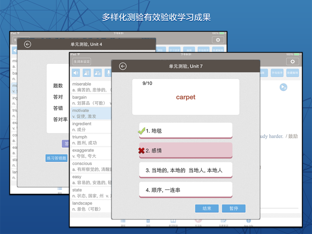
Task: Select the word landscape in the list
Action: click(91, 206)
